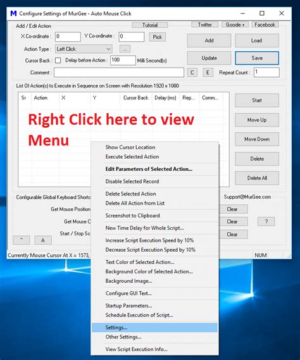Toggle the Cursor Back checkbox

pyautogui.click(x=58, y=60)
